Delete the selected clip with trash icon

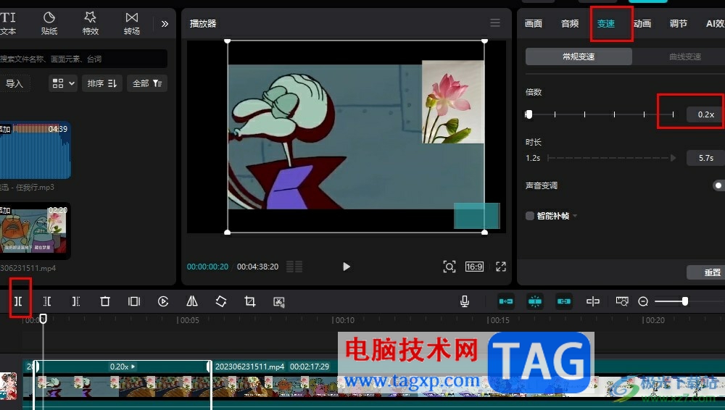coord(105,301)
